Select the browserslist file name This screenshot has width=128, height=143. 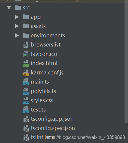[x=46, y=45]
